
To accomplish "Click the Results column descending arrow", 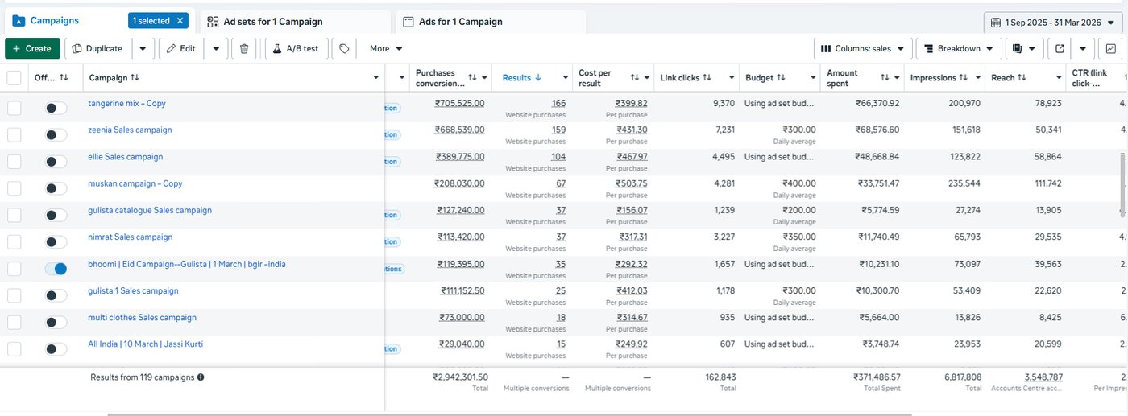I will coord(538,78).
